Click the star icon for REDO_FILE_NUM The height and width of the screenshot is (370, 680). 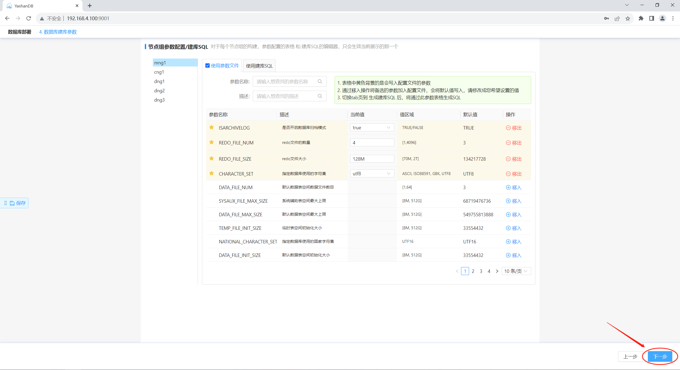coord(212,142)
